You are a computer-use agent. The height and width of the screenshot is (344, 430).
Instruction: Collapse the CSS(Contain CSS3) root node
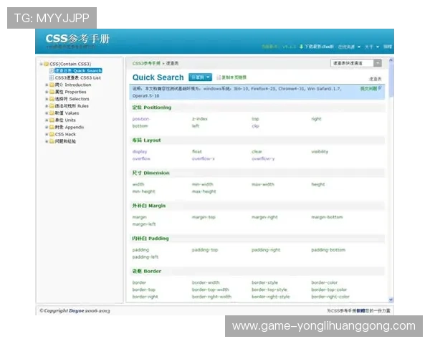point(41,64)
